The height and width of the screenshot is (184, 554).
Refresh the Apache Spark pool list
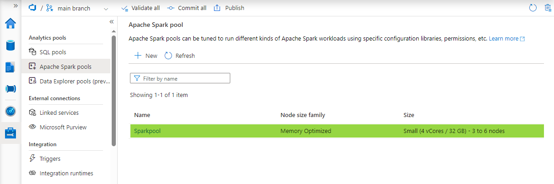pyautogui.click(x=180, y=56)
